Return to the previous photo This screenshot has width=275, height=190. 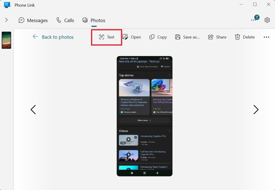[33, 109]
